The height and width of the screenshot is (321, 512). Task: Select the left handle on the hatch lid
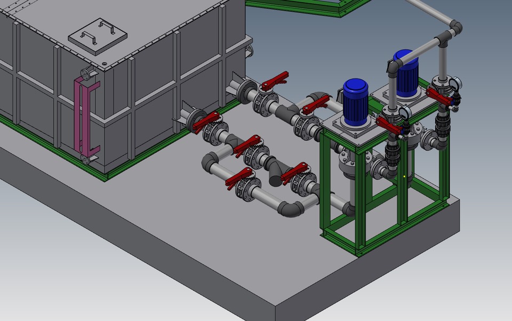point(86,38)
